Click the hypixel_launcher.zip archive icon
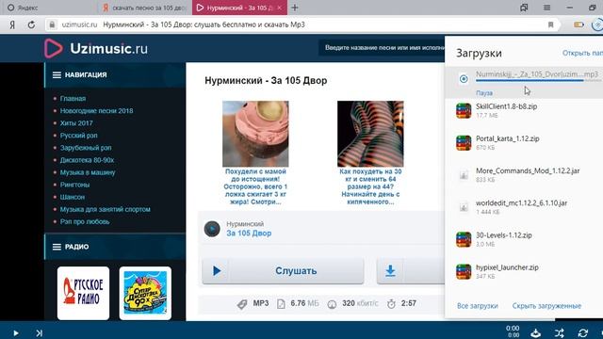Viewport: 603px width, 339px height. coord(464,272)
